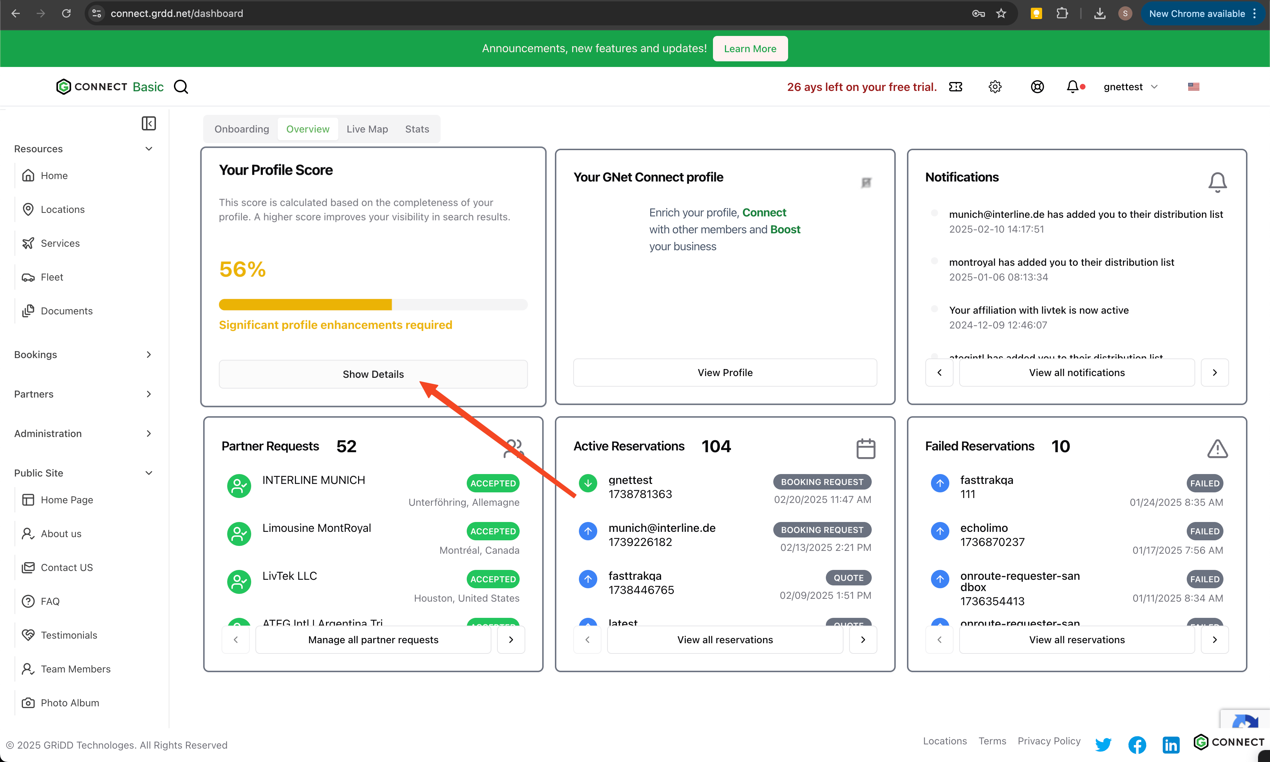Click gnettest reservation green arrow icon
This screenshot has height=762, width=1270.
[x=588, y=483]
